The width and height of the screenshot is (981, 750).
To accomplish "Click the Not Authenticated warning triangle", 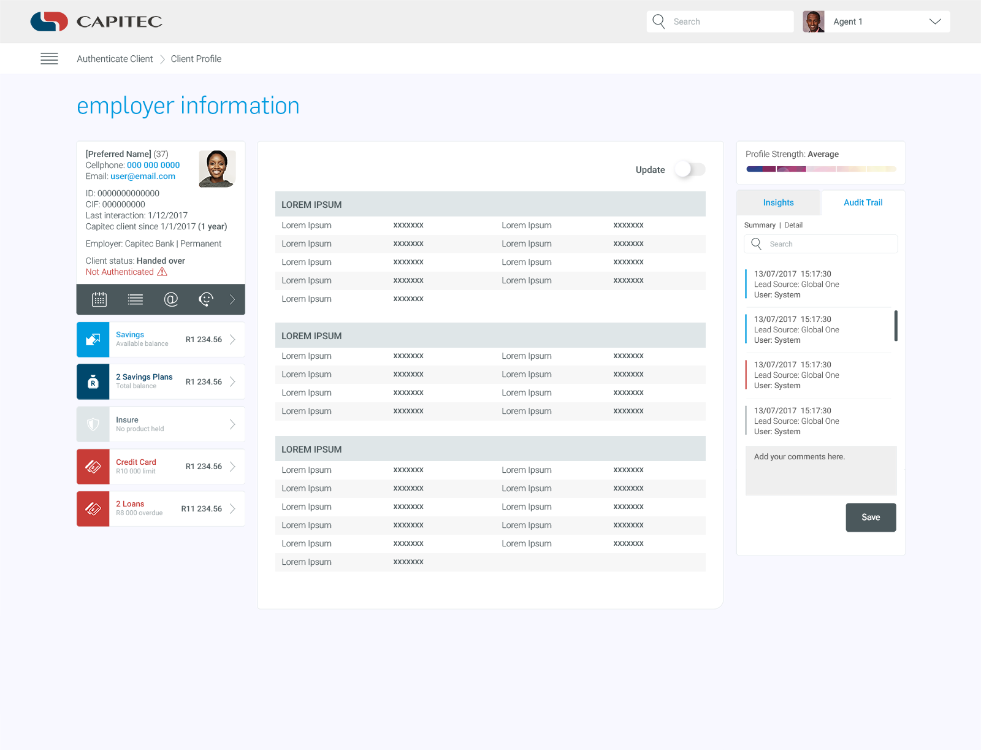I will click(x=162, y=272).
